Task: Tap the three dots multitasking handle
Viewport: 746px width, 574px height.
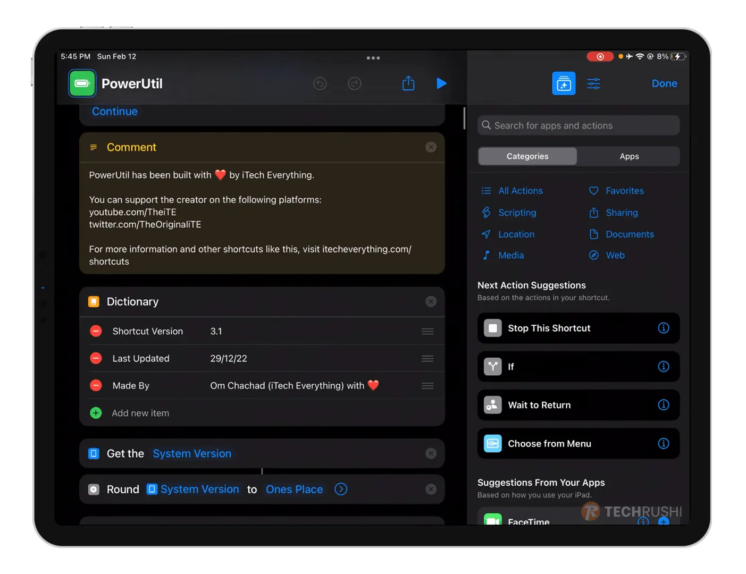Action: tap(373, 58)
